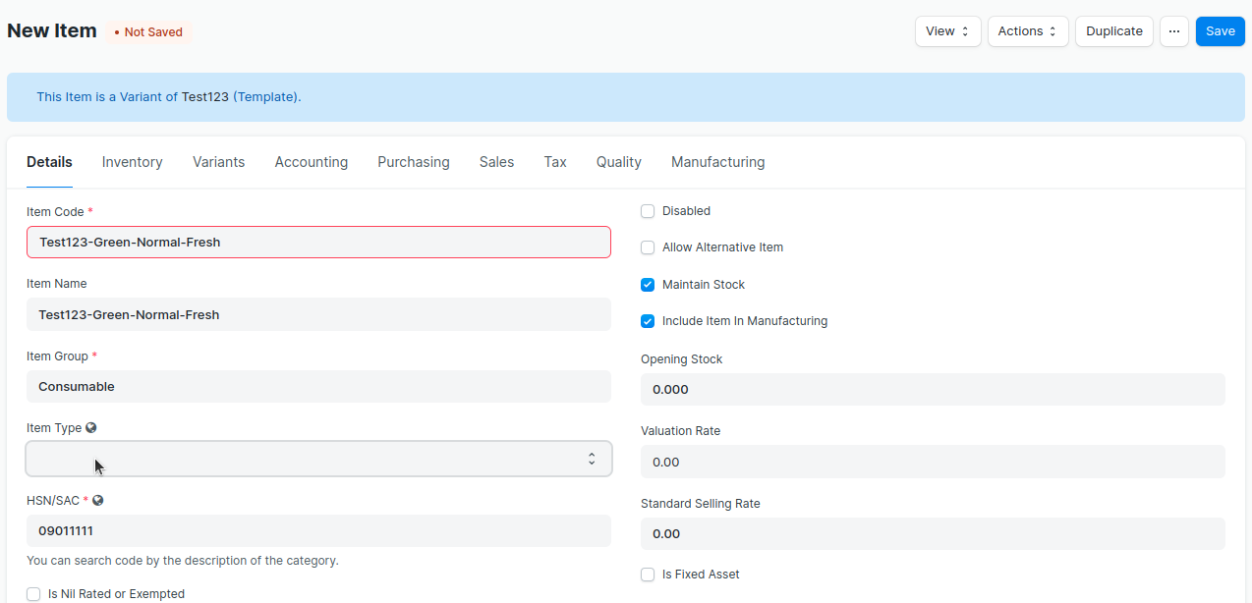Uncheck Maintain Stock
The height and width of the screenshot is (603, 1252).
[x=648, y=285]
